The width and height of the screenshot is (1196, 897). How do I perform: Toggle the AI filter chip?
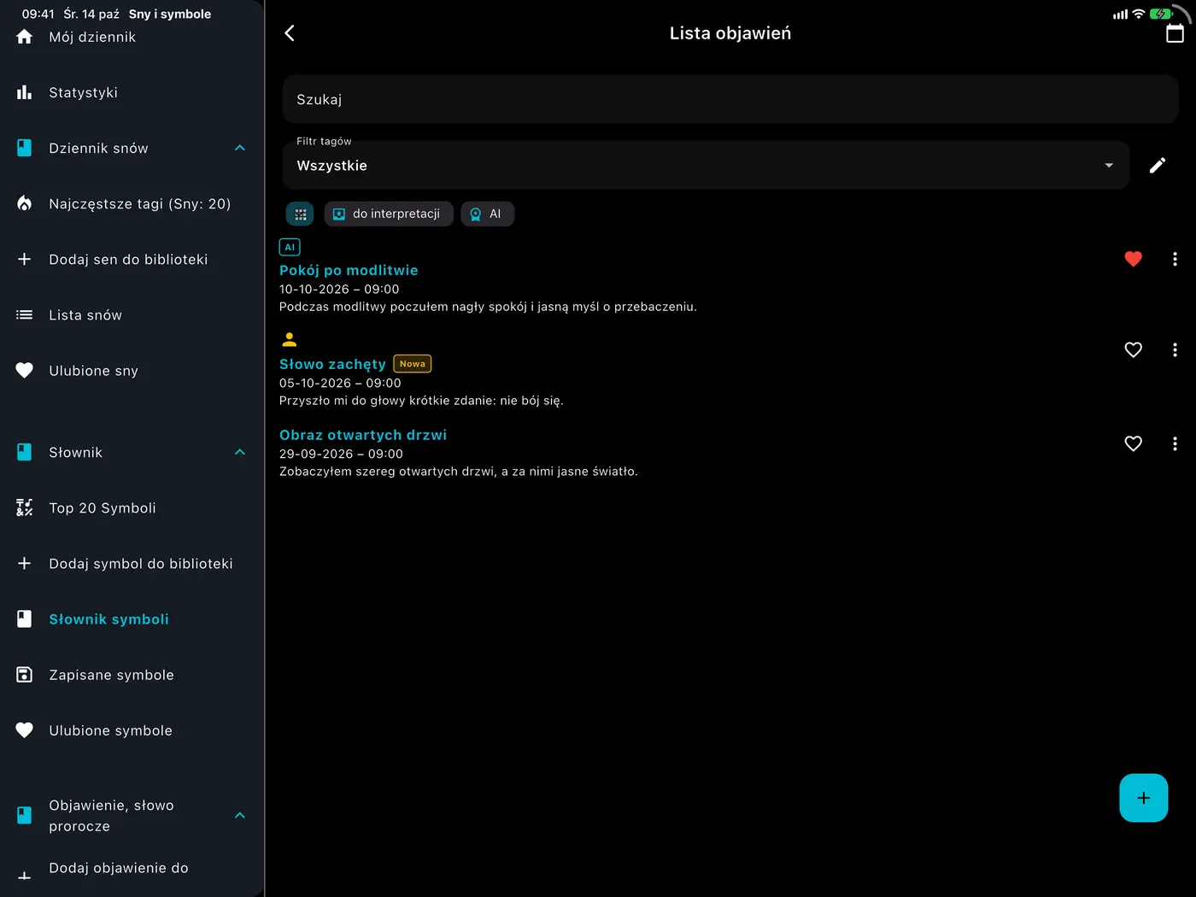[x=487, y=214]
